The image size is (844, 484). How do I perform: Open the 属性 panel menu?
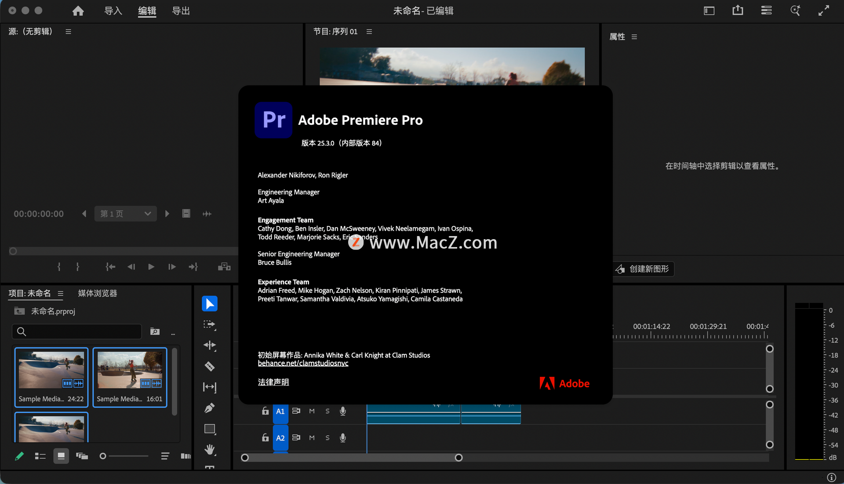pyautogui.click(x=634, y=37)
